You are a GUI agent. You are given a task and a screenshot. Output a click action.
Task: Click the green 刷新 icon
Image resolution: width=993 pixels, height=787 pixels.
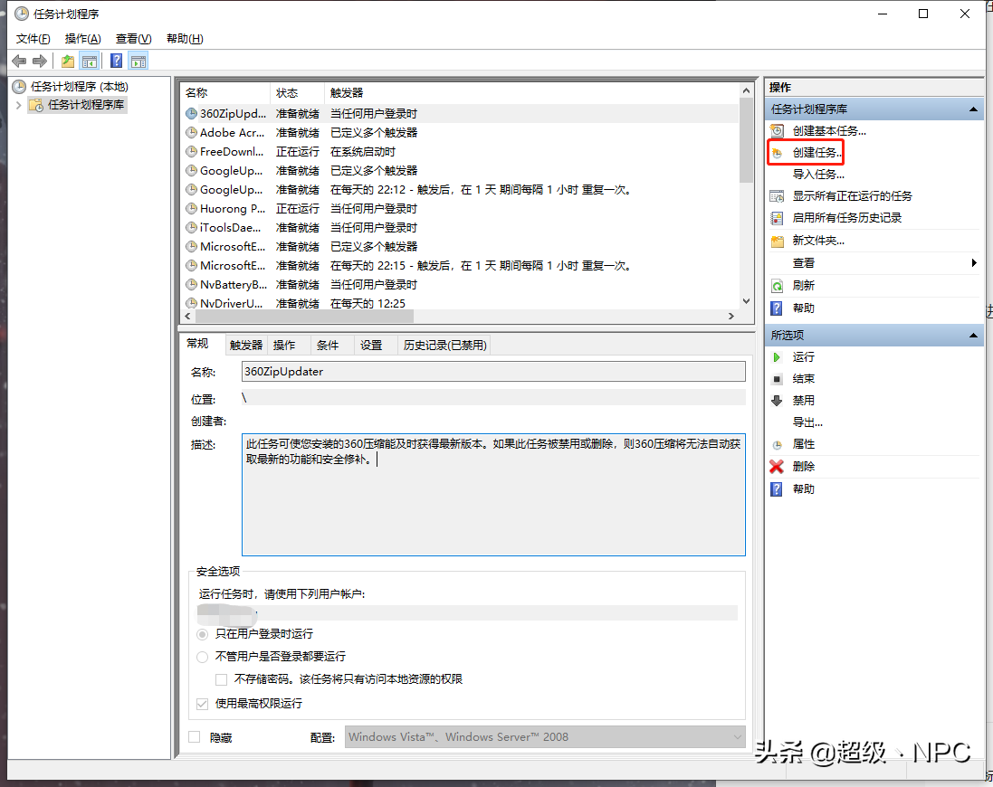777,286
